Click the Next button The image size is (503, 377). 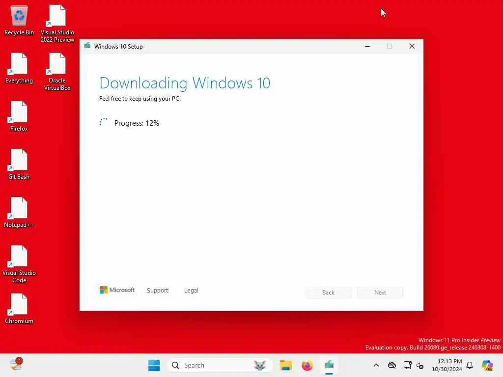click(x=380, y=293)
